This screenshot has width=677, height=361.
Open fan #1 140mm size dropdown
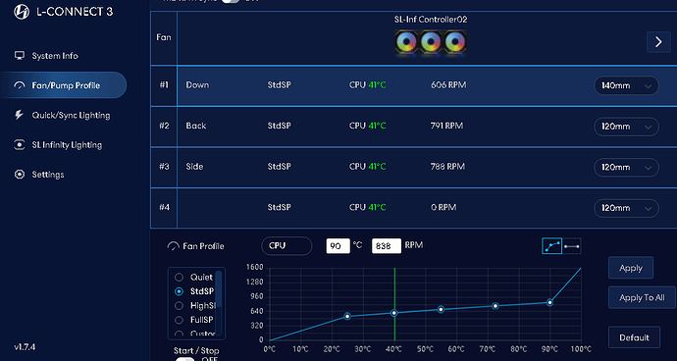[627, 86]
